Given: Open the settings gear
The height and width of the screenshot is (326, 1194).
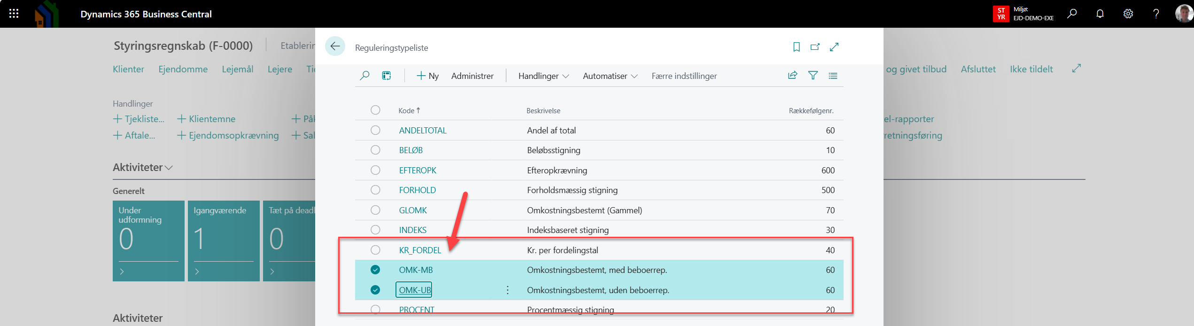Looking at the screenshot, I should [1128, 14].
